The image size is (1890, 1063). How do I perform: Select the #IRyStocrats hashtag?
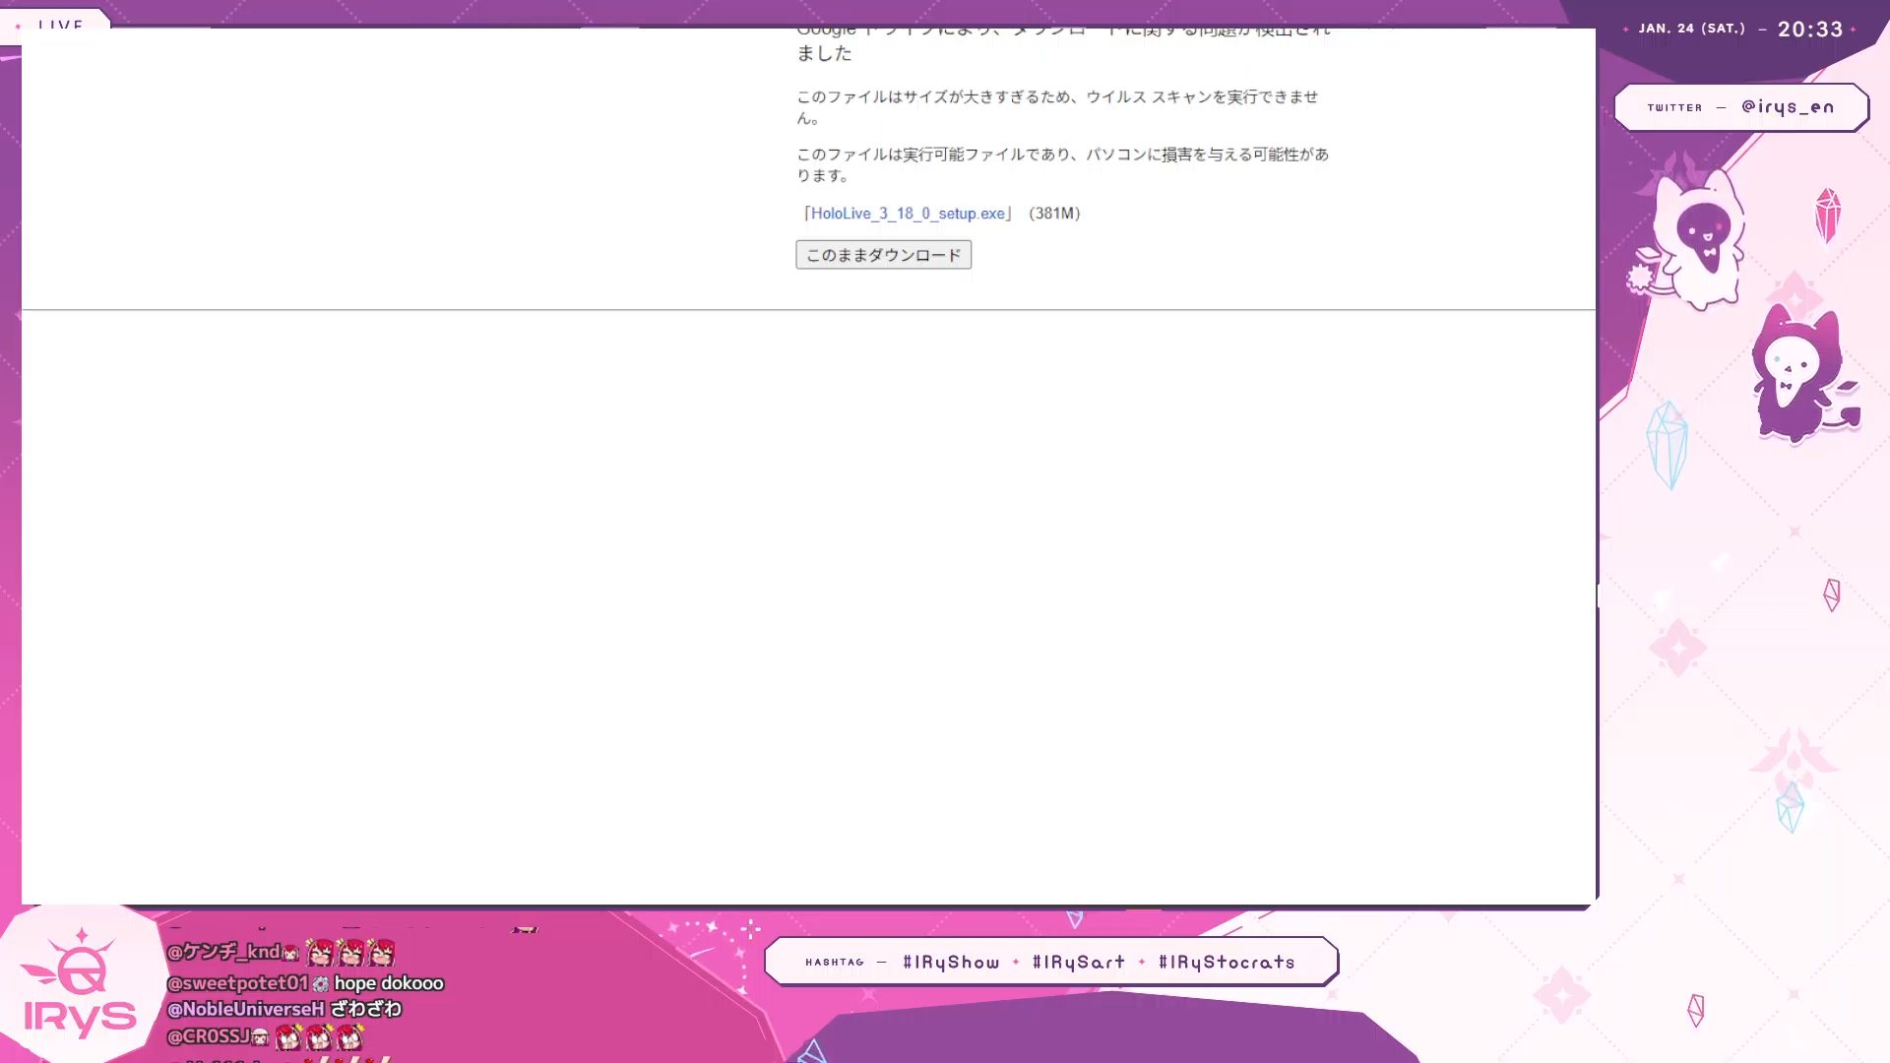pyautogui.click(x=1227, y=963)
